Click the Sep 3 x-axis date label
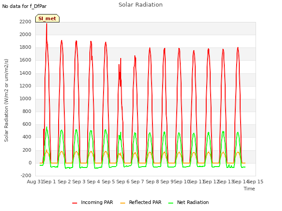This screenshot has width=282, height=211. tap(79, 182)
